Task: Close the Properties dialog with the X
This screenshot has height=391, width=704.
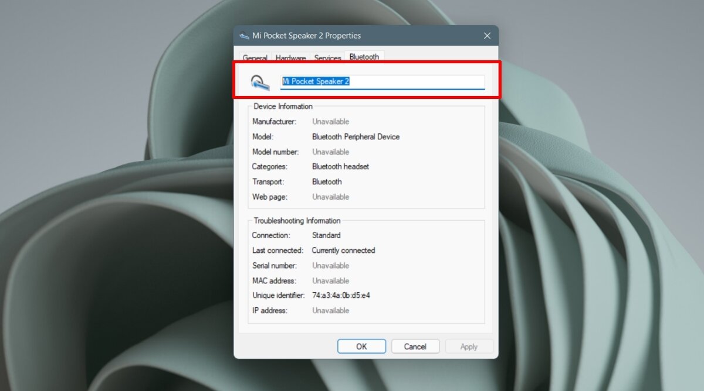Action: [x=487, y=35]
